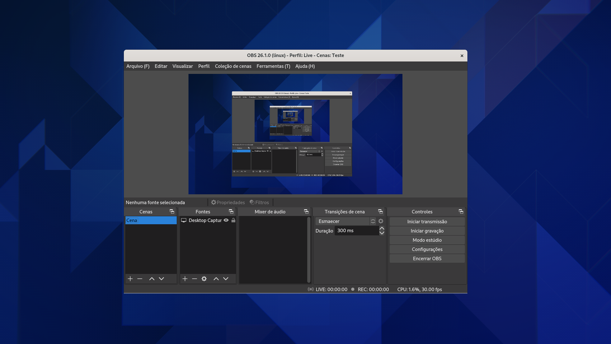Add a new source in the Fontes panel
The image size is (611, 344).
point(185,279)
